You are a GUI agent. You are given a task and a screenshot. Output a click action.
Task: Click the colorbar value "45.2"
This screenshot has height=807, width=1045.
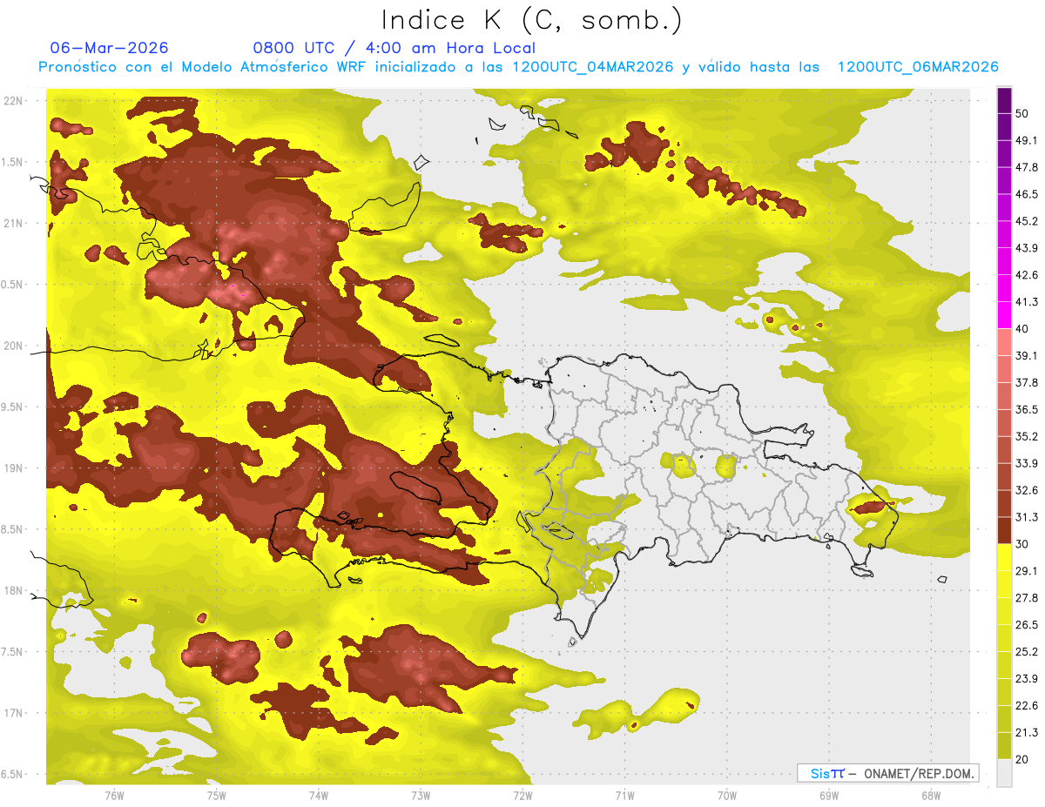click(x=1026, y=221)
